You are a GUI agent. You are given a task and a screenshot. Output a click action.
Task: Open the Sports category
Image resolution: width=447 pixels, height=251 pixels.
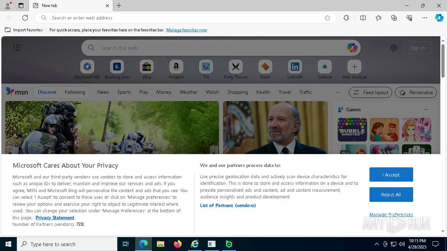(124, 92)
